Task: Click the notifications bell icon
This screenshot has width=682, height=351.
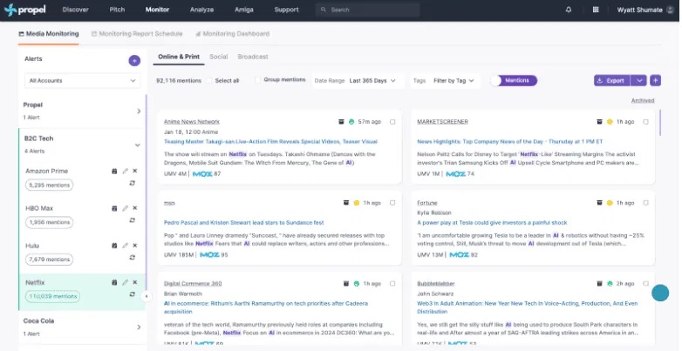Action: (x=569, y=10)
